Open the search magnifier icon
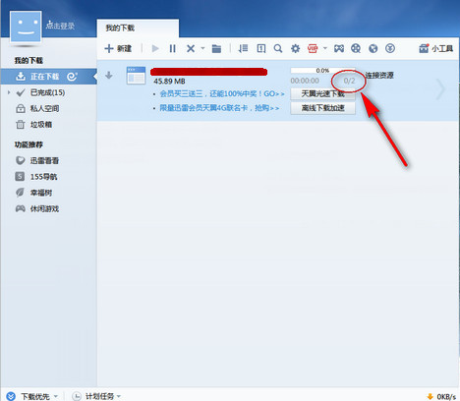Screen dimensions: 460x401 (278, 49)
